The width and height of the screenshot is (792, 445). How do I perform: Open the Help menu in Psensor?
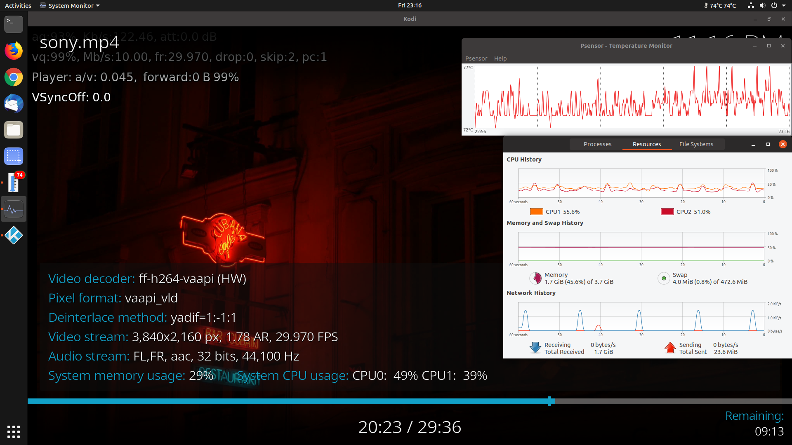coord(500,59)
